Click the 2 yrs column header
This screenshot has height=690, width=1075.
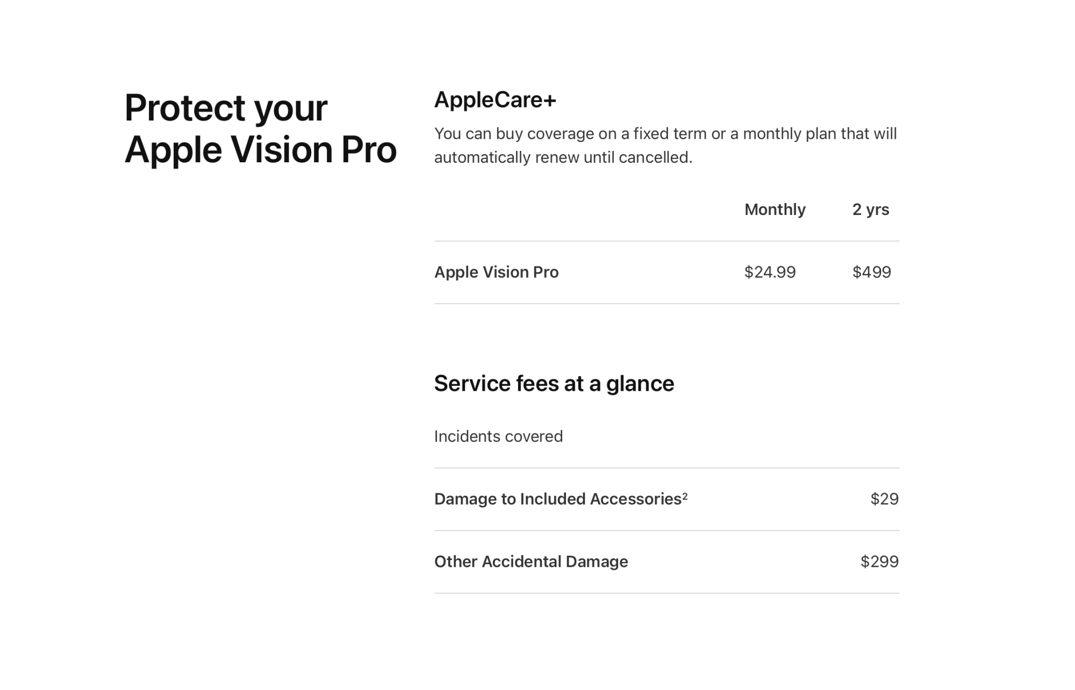coord(871,210)
